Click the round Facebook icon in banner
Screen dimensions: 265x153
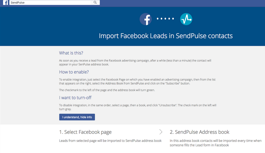pos(146,19)
